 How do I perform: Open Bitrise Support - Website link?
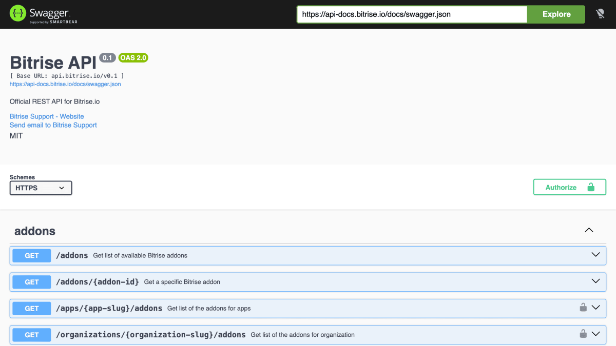pyautogui.click(x=47, y=116)
